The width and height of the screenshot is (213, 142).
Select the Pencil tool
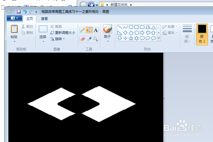point(82,30)
